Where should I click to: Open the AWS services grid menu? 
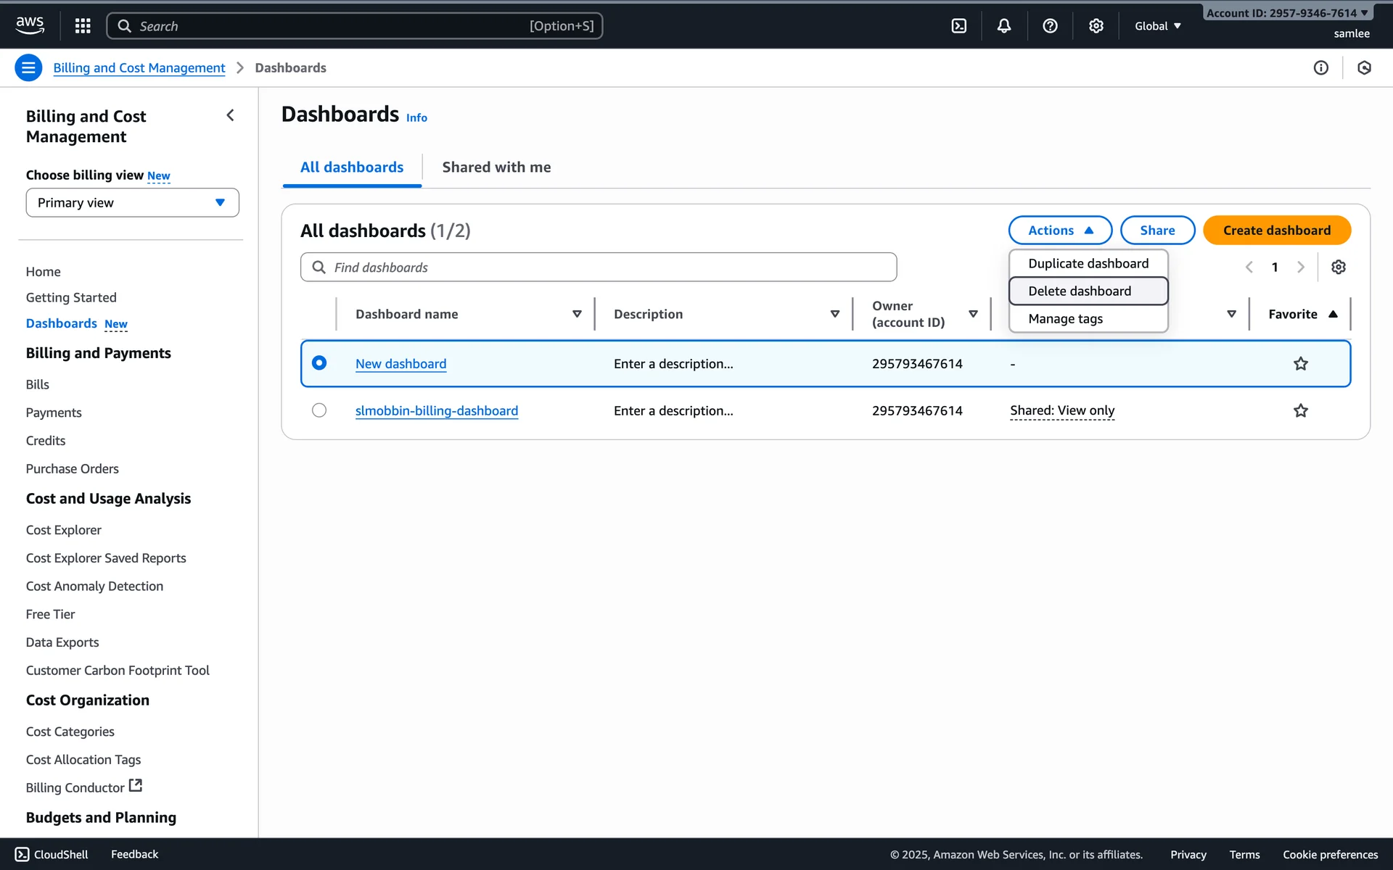point(83,26)
